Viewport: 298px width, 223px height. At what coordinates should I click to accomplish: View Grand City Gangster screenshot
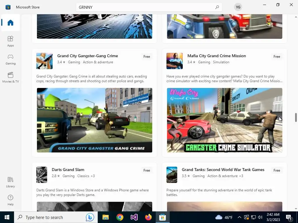(x=95, y=120)
